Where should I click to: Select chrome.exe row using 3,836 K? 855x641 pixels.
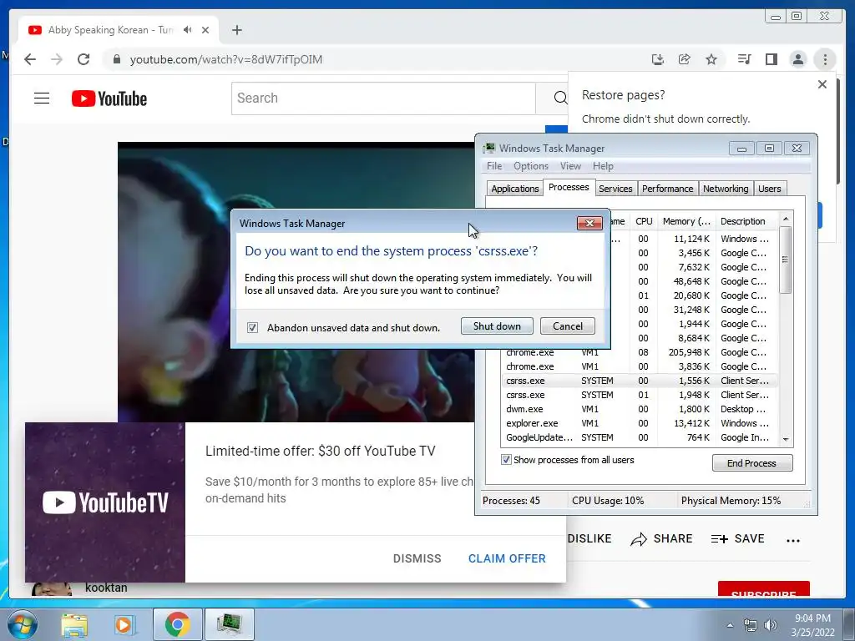(639, 366)
